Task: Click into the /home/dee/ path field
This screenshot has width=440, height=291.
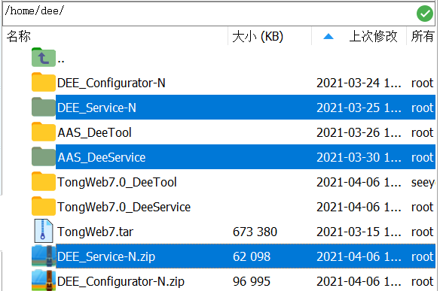Action: (209, 14)
